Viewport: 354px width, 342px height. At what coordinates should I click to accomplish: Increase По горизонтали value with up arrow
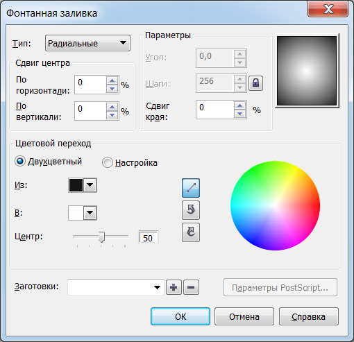(112, 80)
